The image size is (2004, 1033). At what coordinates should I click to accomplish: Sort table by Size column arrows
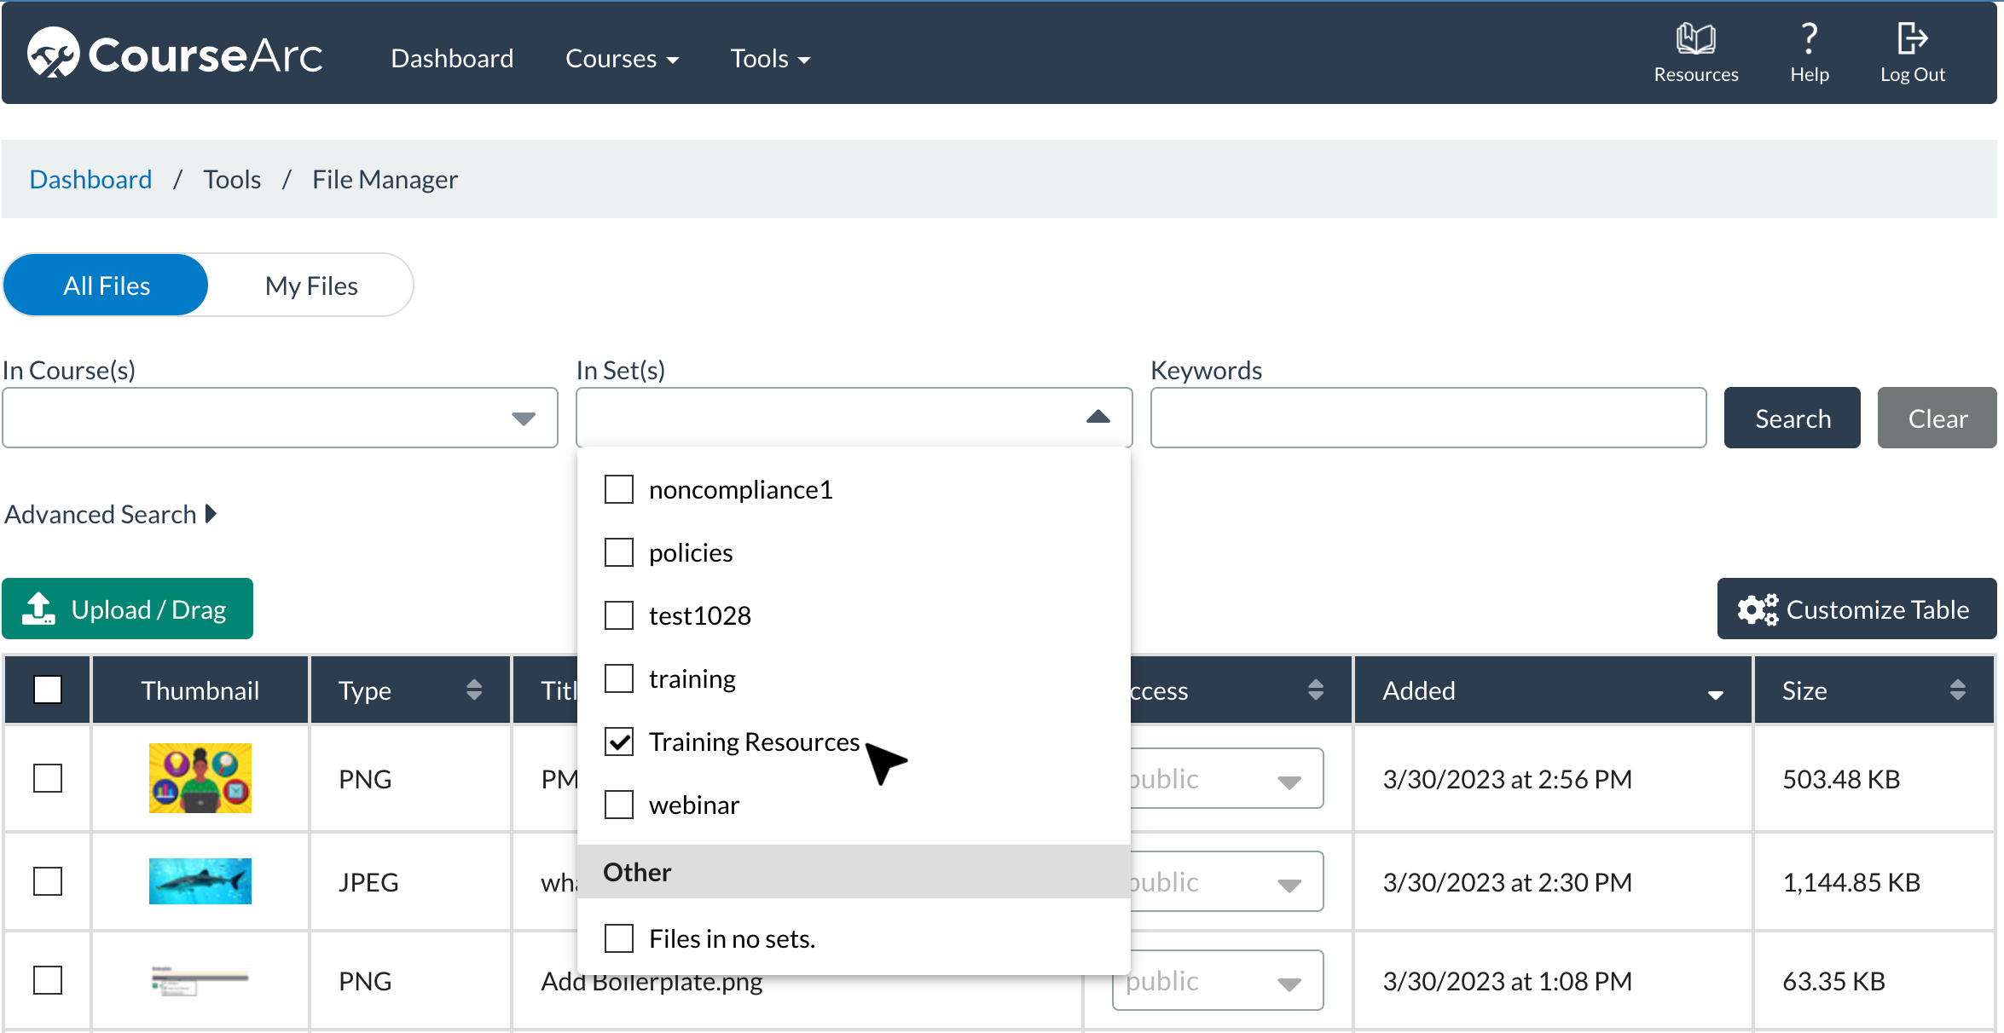(x=1957, y=690)
